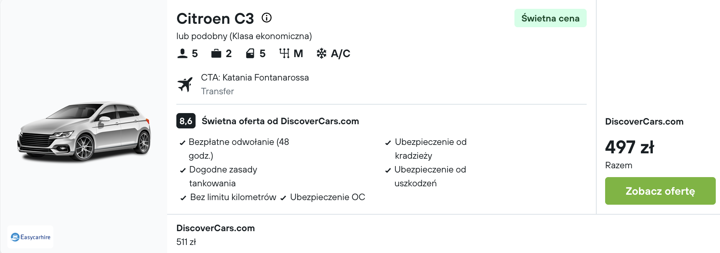Click the airplane pickup location icon
The height and width of the screenshot is (253, 720).
[185, 84]
